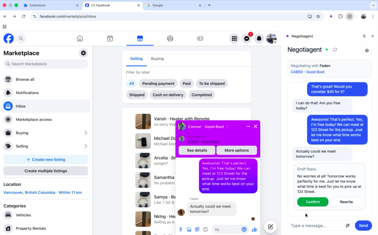Open Marketplace Notifications in sidebar
The width and height of the screenshot is (378, 235).
click(x=46, y=93)
